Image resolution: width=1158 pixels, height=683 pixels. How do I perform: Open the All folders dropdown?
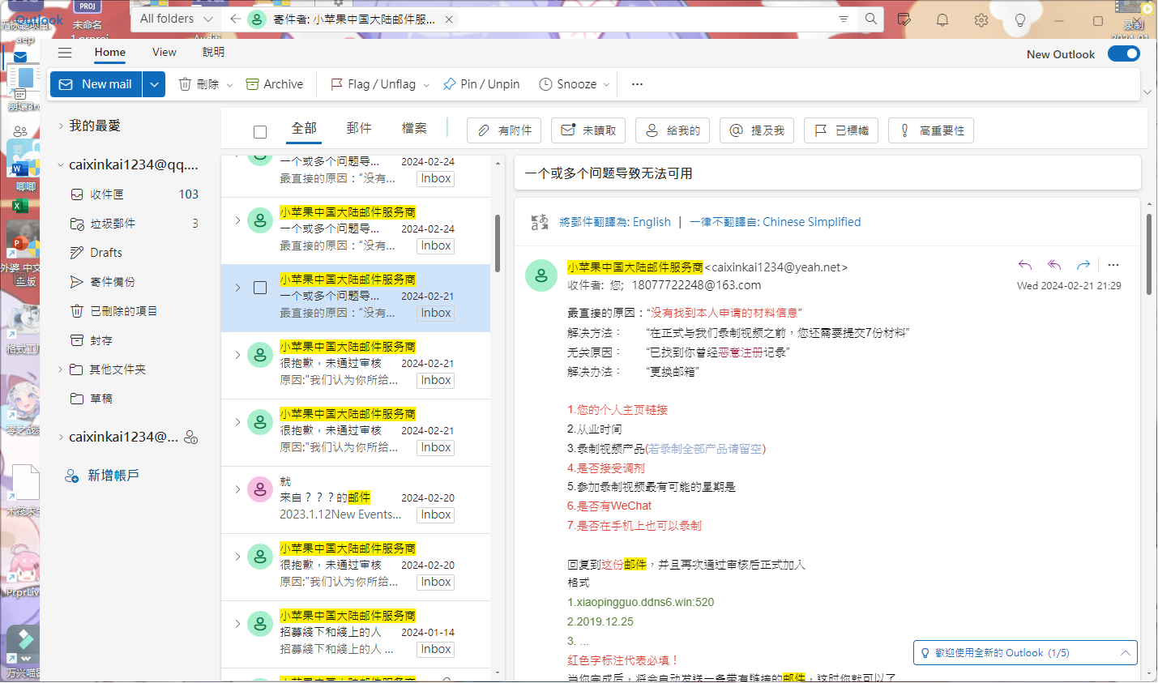click(176, 19)
